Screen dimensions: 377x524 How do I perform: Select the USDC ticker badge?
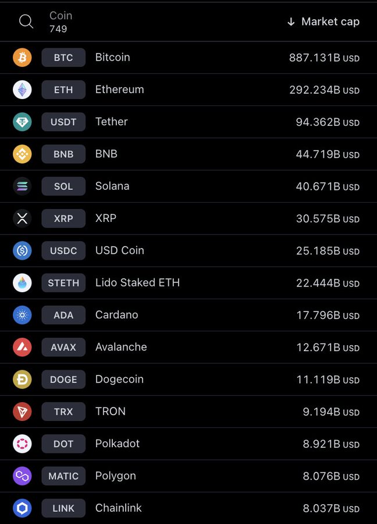[63, 250]
